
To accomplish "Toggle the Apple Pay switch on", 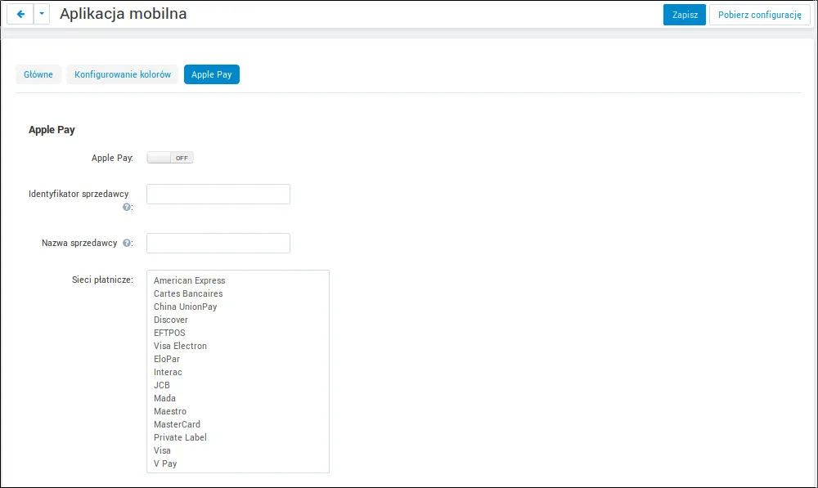I will point(170,158).
